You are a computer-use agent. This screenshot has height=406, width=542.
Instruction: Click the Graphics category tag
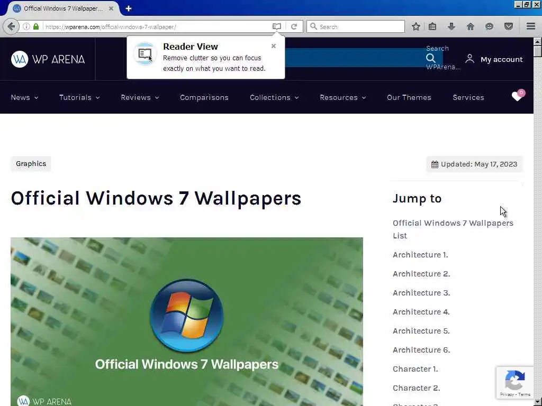31,164
